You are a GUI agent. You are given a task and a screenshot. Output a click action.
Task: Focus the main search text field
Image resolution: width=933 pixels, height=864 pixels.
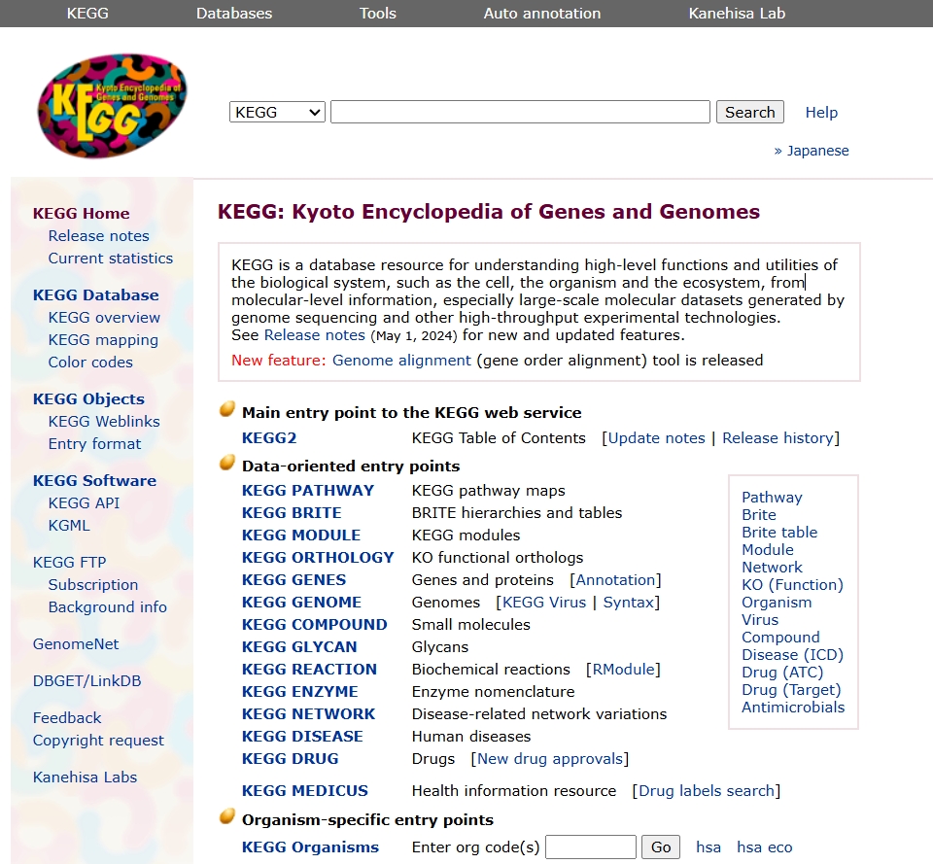tap(520, 112)
